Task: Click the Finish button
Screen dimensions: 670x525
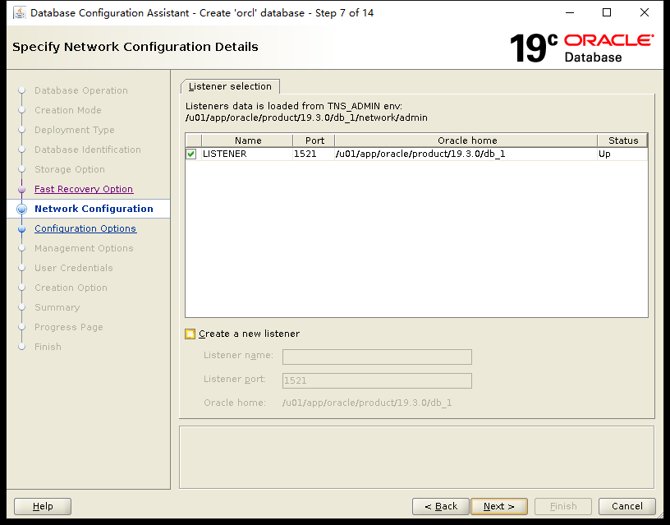Action: point(563,506)
